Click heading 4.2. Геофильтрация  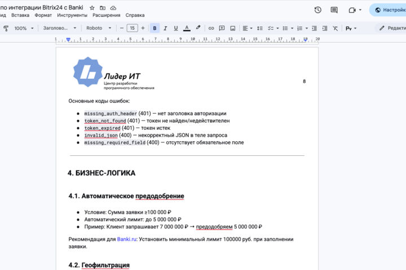[x=99, y=265]
